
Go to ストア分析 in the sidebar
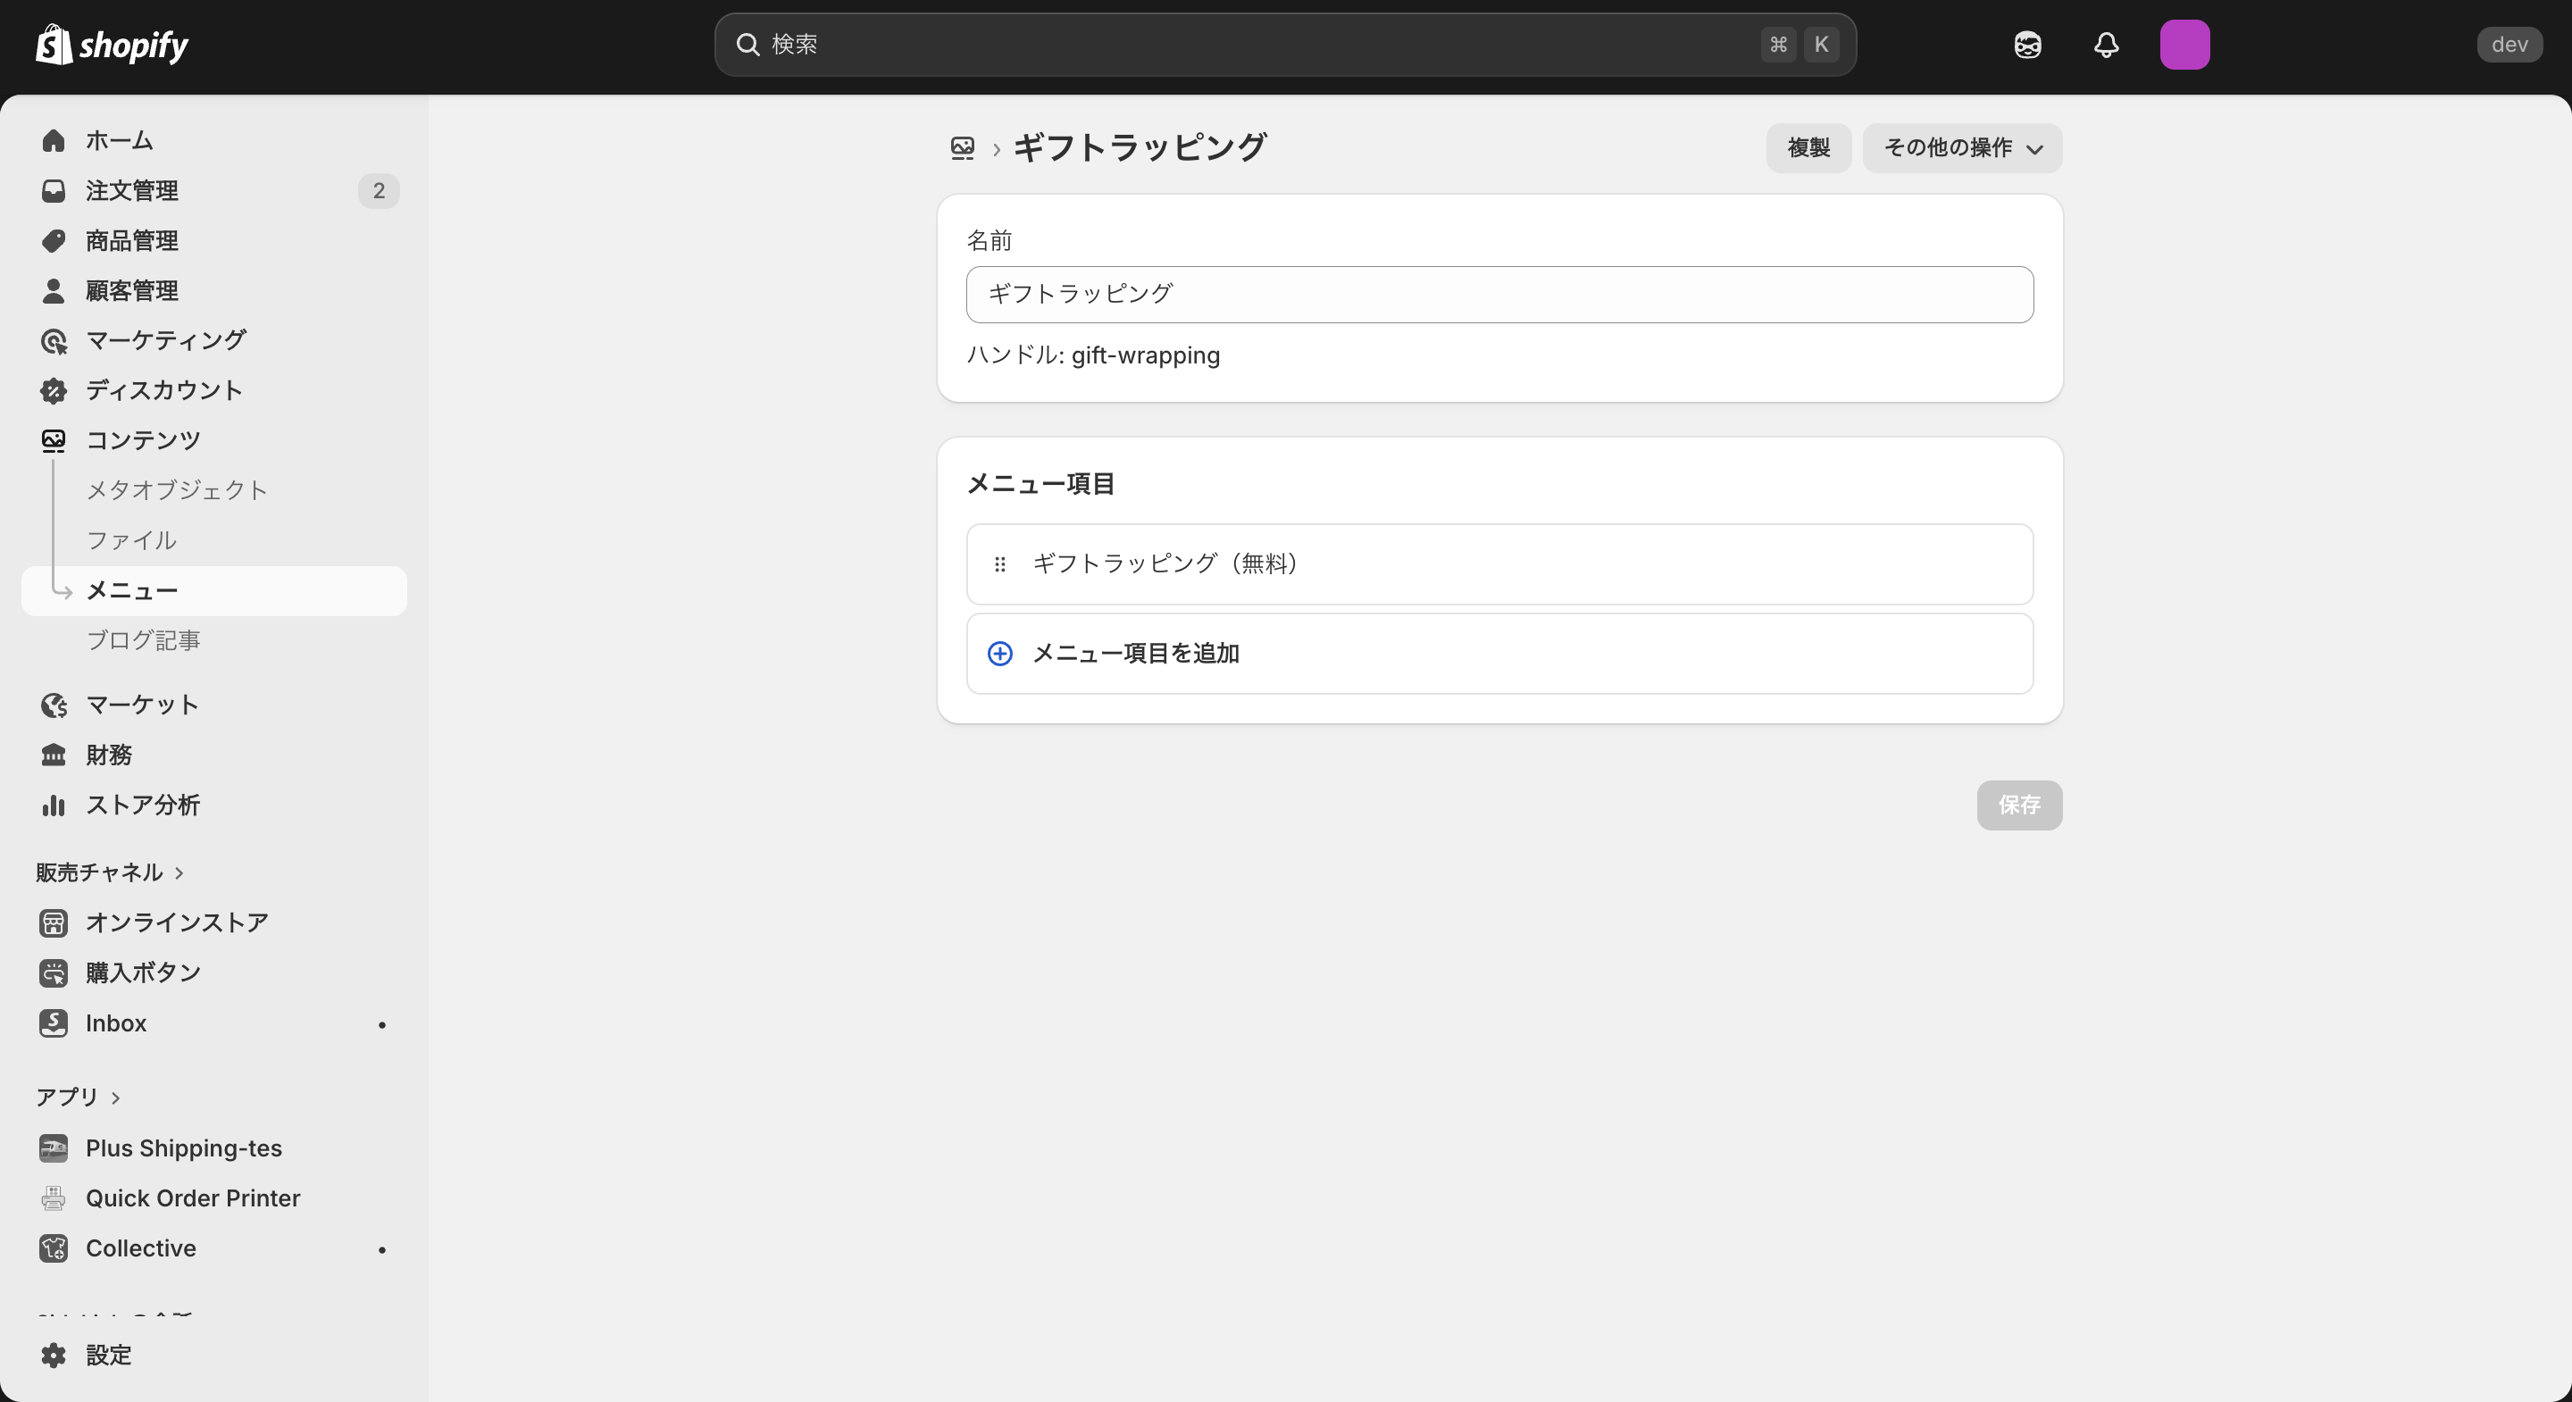[143, 805]
